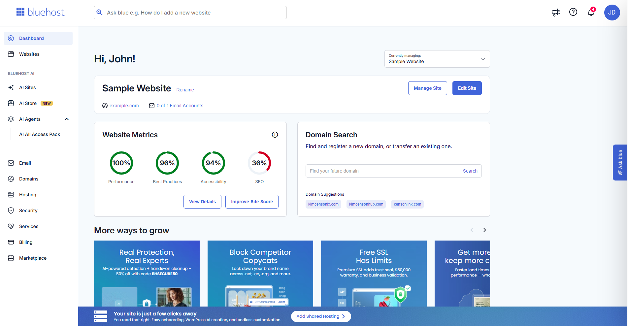Click the Marketplace sidebar icon
Image resolution: width=628 pixels, height=326 pixels.
pos(11,258)
